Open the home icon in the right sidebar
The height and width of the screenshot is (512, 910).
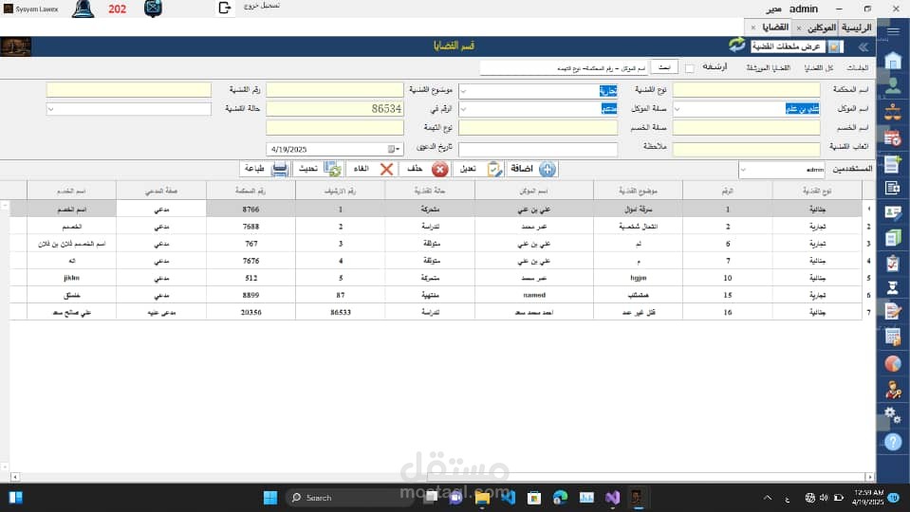click(x=893, y=60)
